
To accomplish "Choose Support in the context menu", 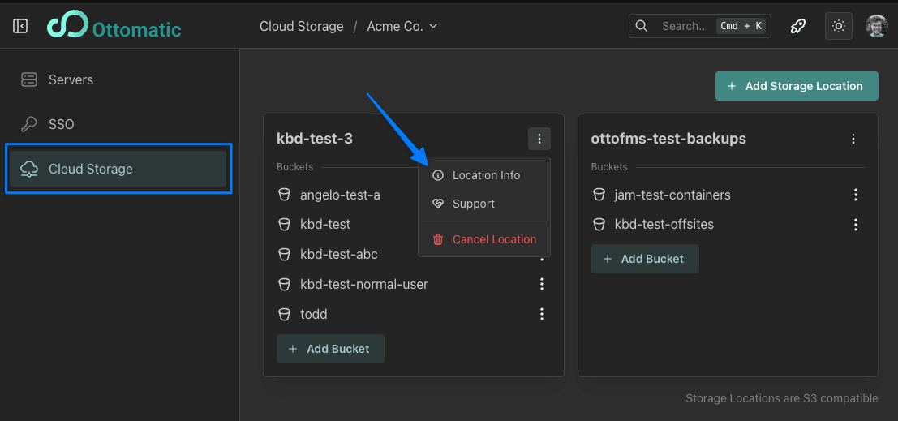I will [x=473, y=204].
